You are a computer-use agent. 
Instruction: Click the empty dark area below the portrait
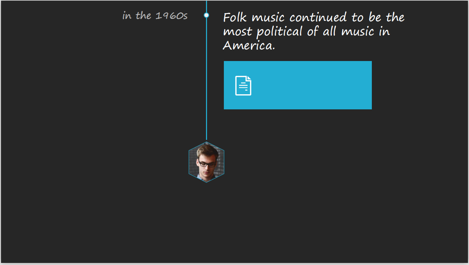[x=206, y=223]
